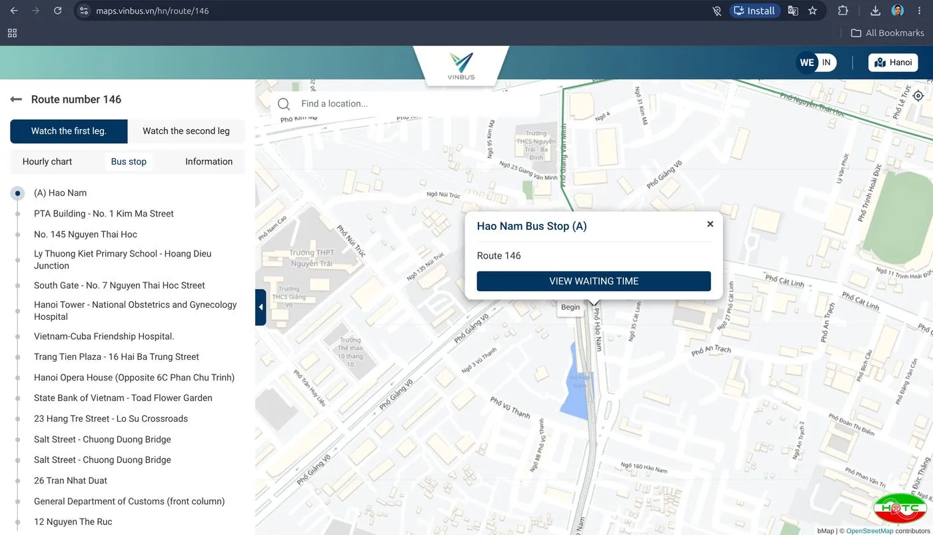Viewport: 933px width, 535px height.
Task: Select General Department of Customs stop
Action: pyautogui.click(x=129, y=502)
